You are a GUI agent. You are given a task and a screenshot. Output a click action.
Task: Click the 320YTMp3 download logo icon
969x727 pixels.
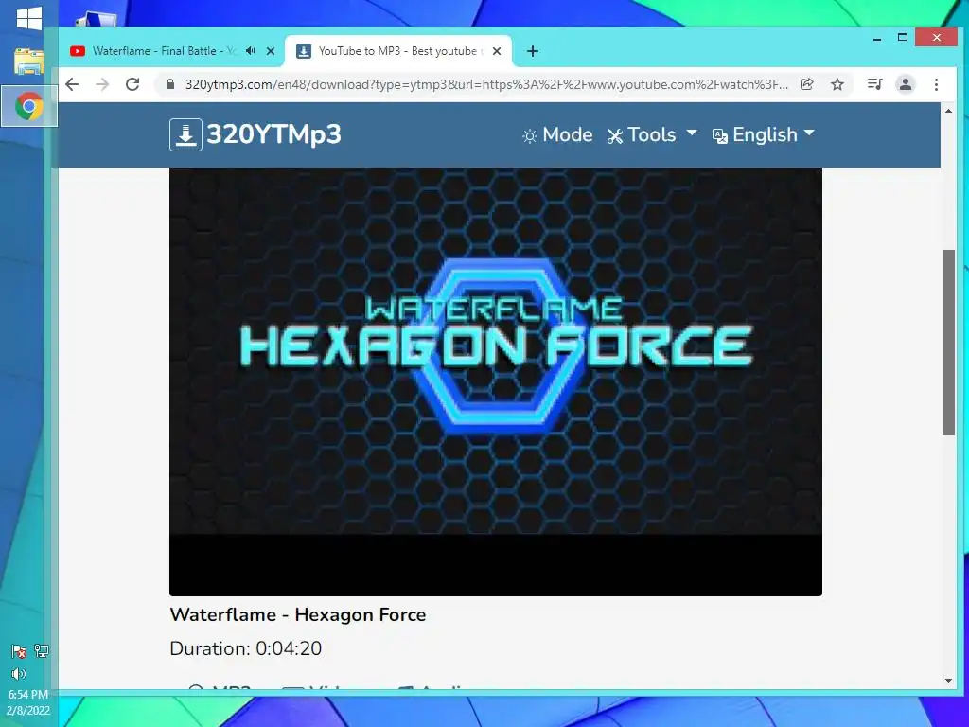(185, 134)
